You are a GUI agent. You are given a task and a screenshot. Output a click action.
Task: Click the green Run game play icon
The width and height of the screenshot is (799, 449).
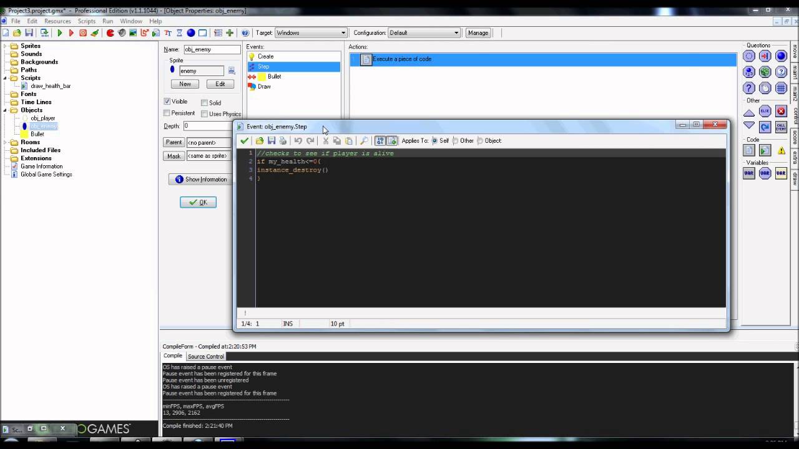tap(60, 33)
